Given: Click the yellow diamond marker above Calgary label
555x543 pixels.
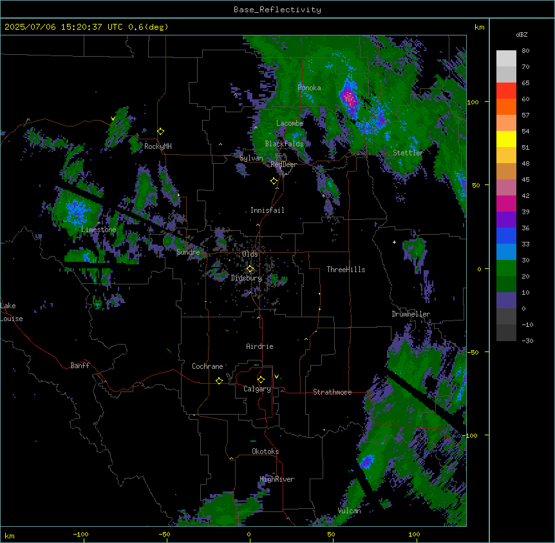Looking at the screenshot, I should click(261, 380).
